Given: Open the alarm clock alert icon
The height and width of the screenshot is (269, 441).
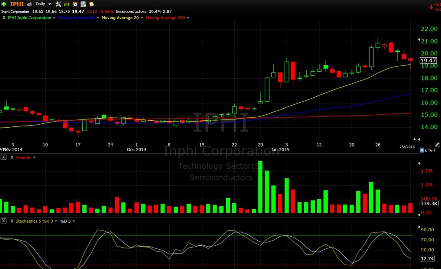Looking at the screenshot, I should [x=75, y=4].
